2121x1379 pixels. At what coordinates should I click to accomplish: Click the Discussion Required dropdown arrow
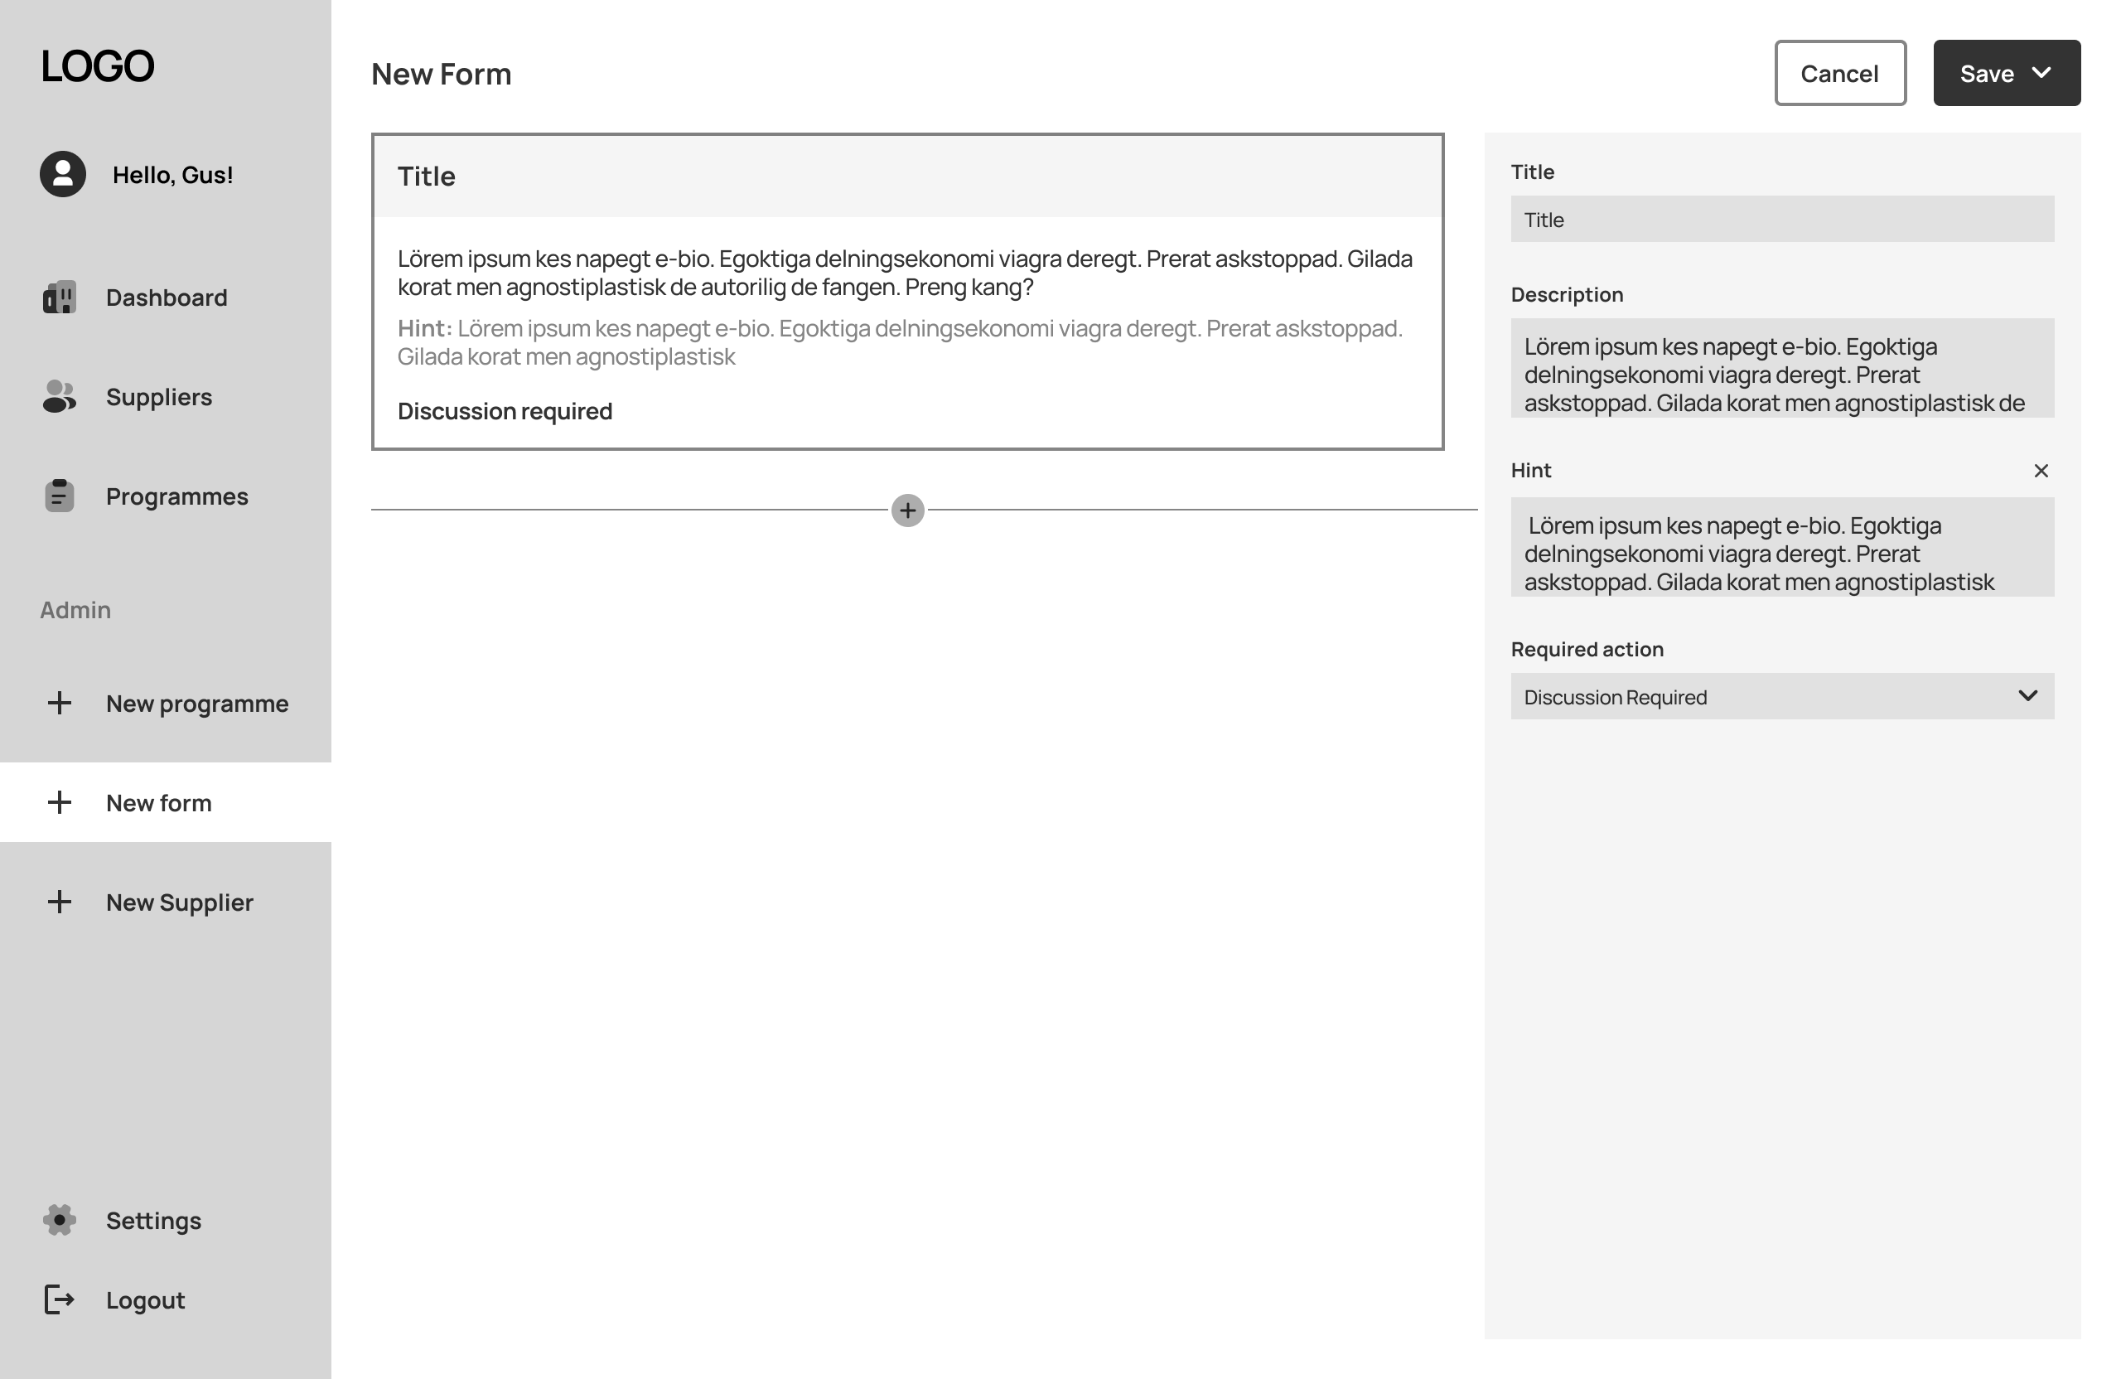[2027, 696]
